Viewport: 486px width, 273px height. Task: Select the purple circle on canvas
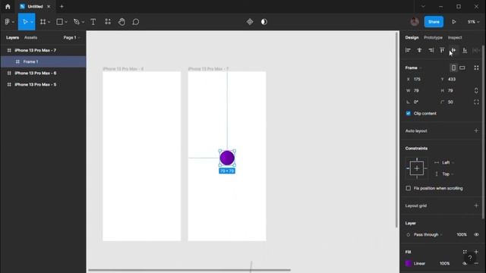click(x=227, y=158)
